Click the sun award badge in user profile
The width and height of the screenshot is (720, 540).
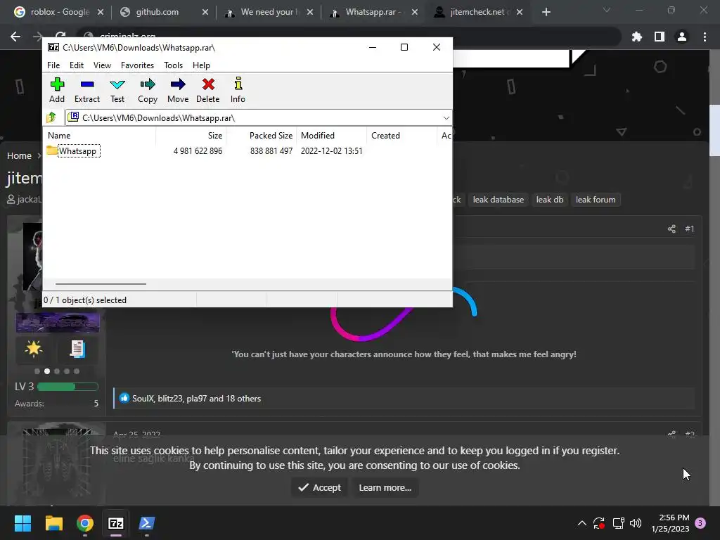(34, 349)
